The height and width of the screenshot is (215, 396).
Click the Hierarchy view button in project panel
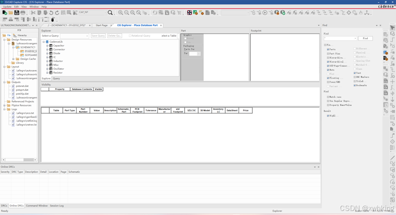pos(20,35)
